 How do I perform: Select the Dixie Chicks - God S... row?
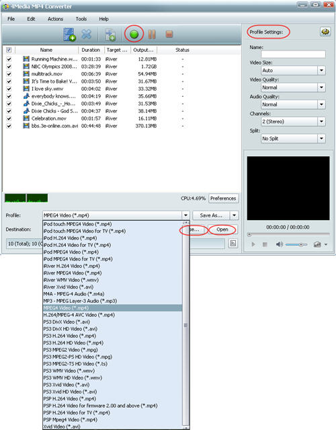pyautogui.click(x=122, y=111)
